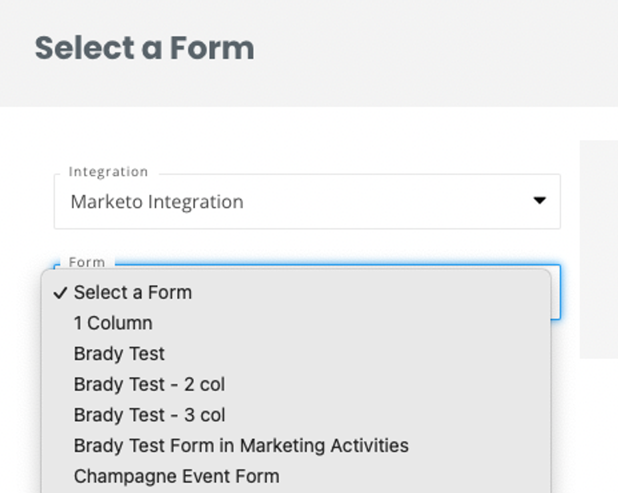Click the focused Form select field edge
618x493 pixels.
click(x=556, y=292)
